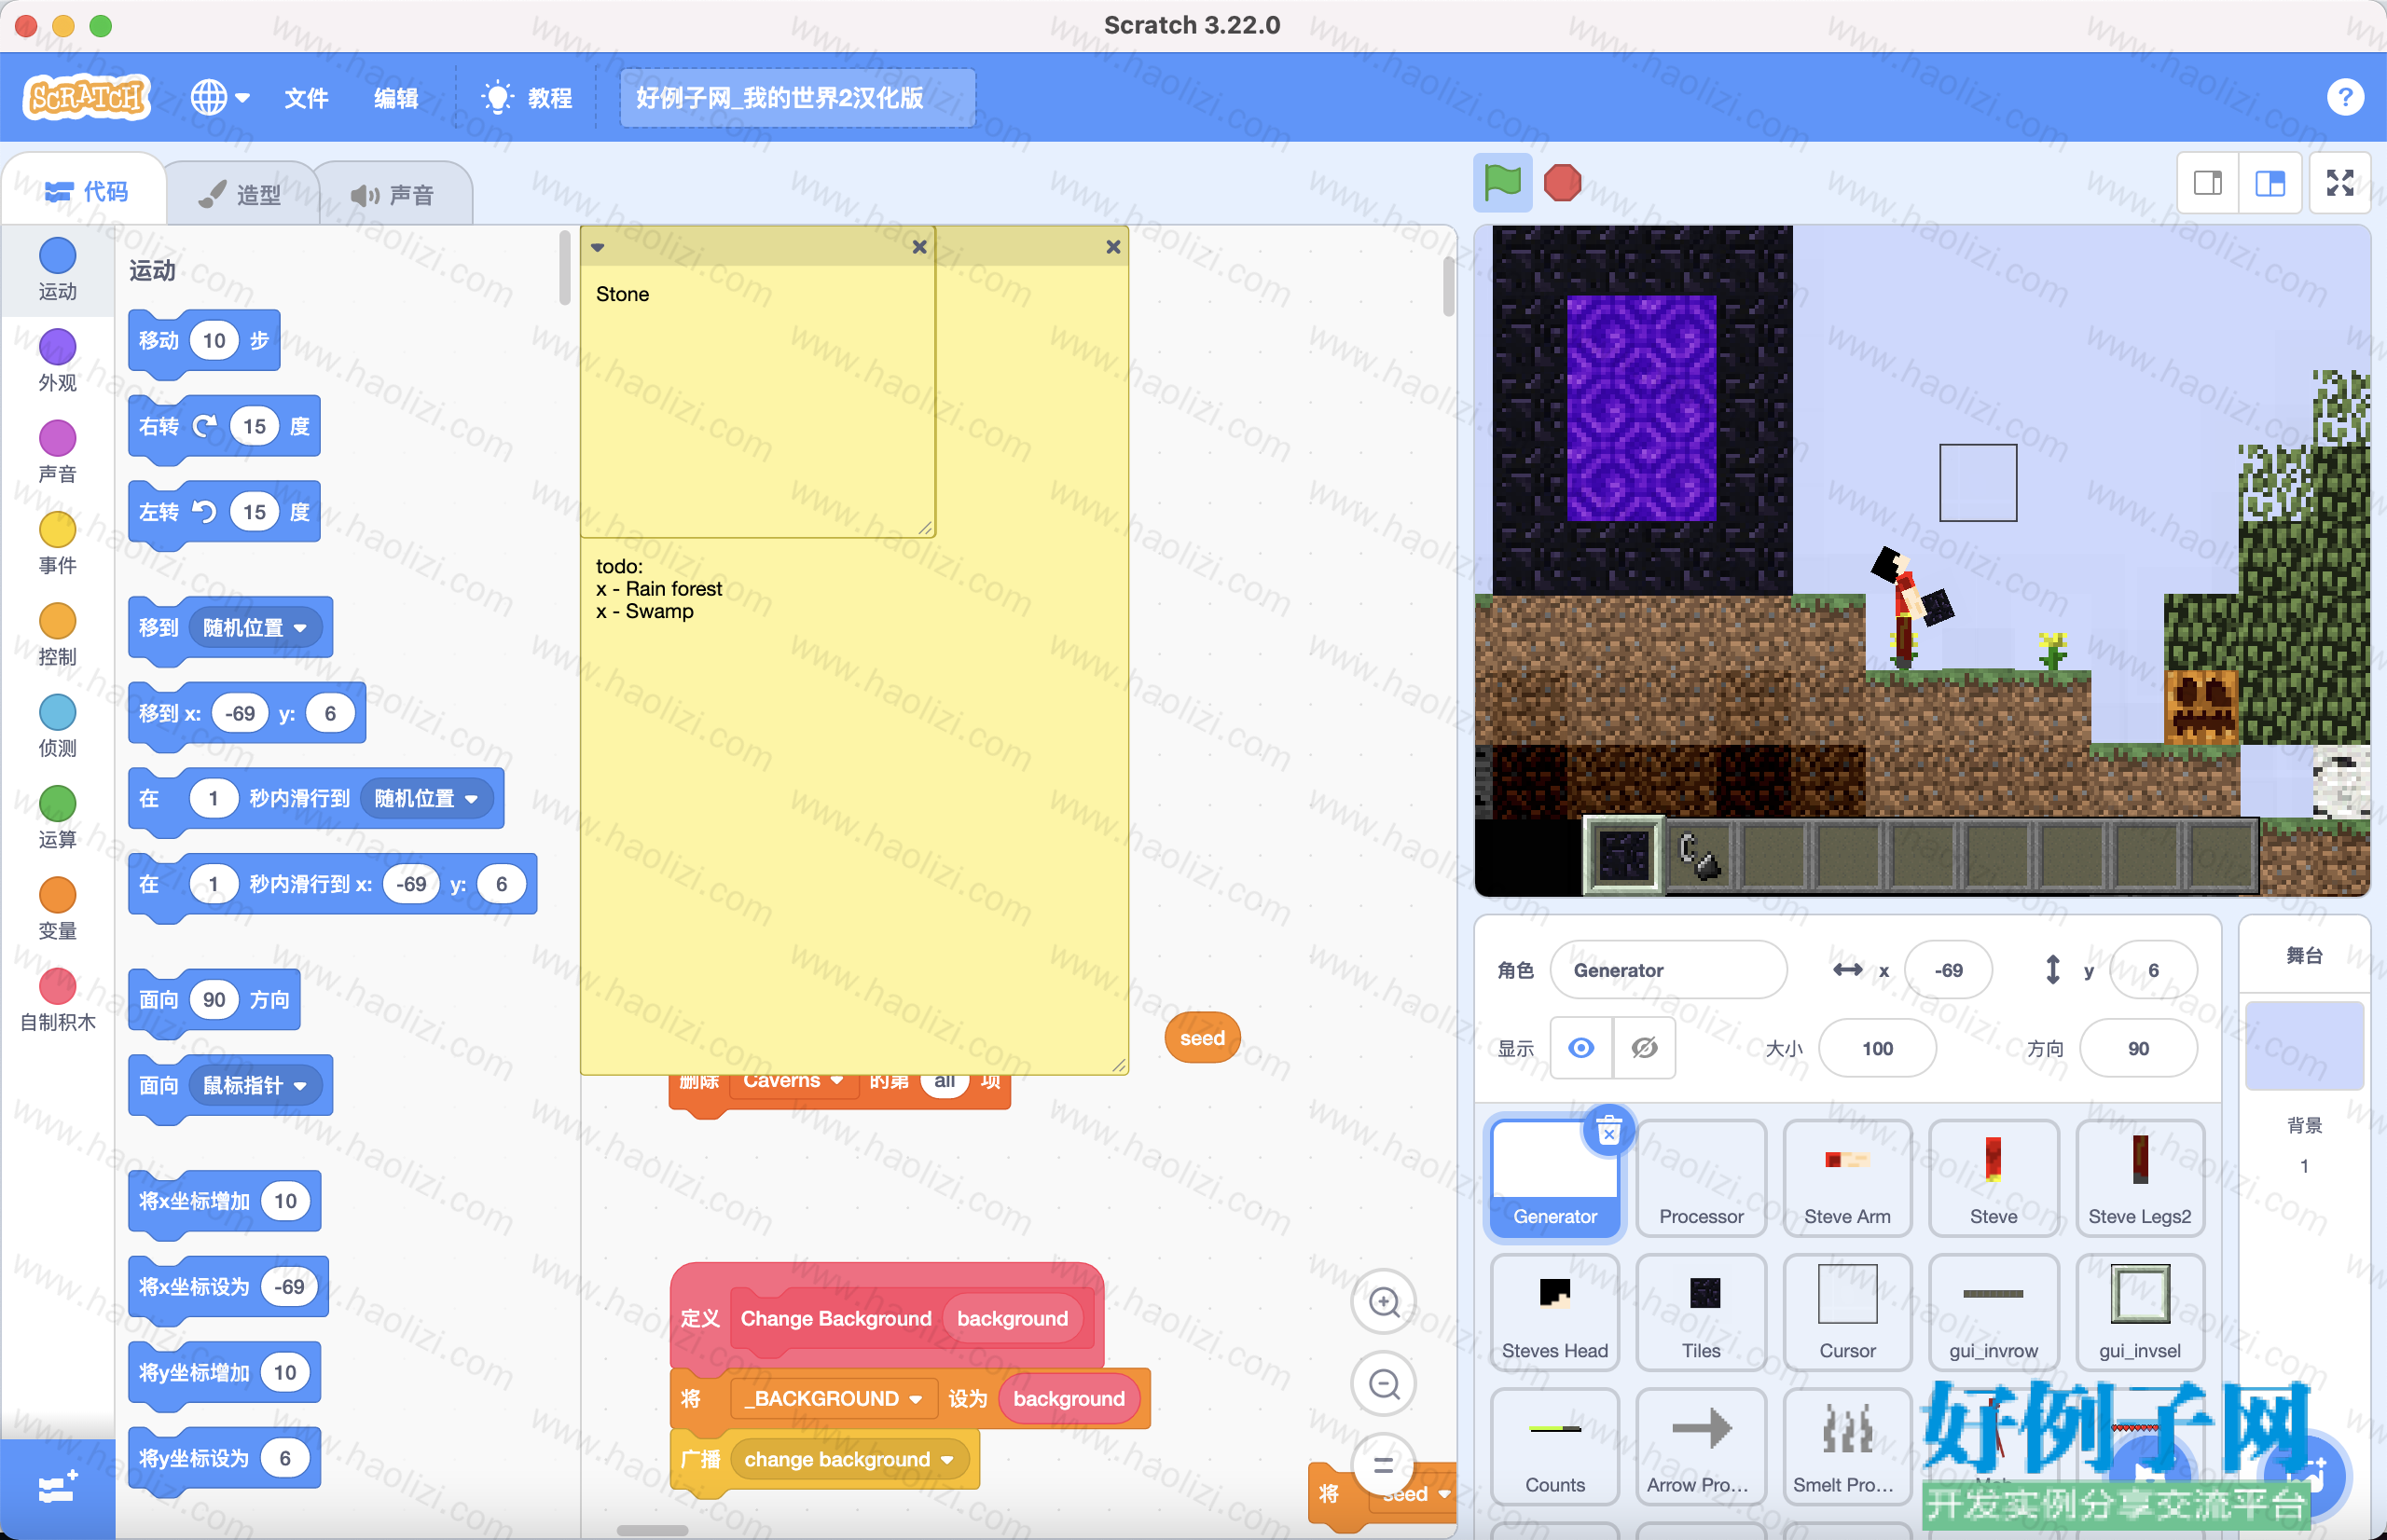Select the stage backdrop thumbnail
Image resolution: width=2387 pixels, height=1540 pixels.
pyautogui.click(x=2304, y=1045)
